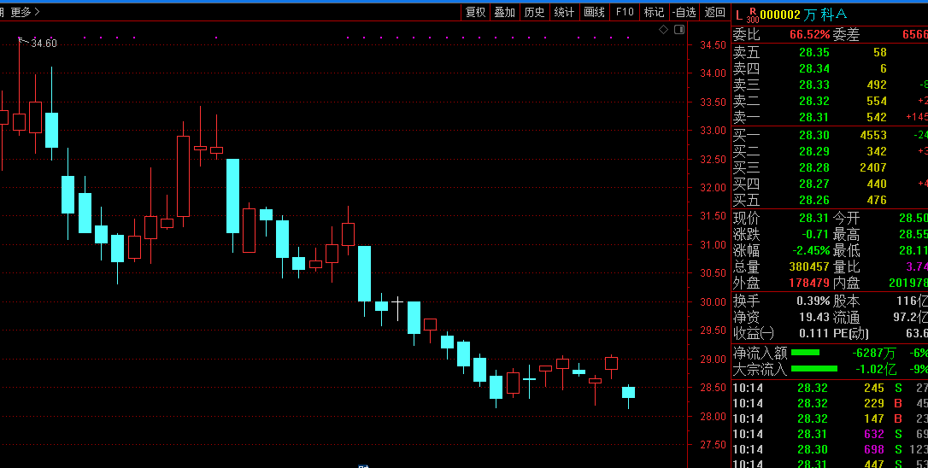Click the 涨幅 -2.45% percentage

[811, 251]
